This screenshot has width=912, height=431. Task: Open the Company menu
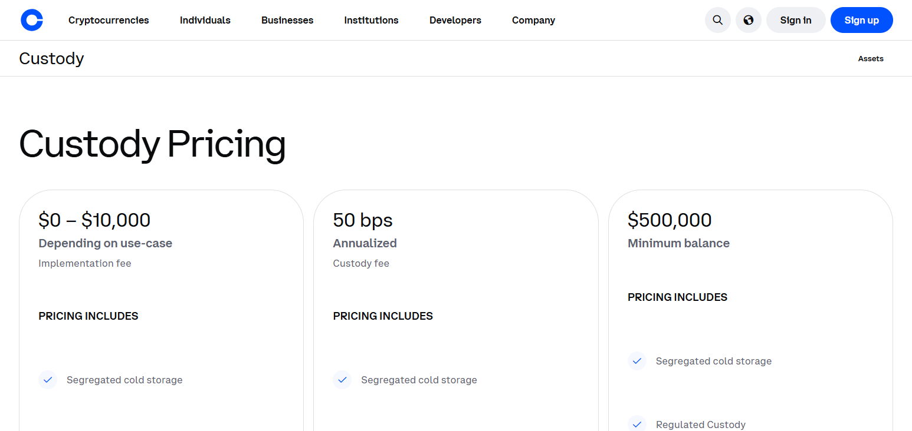point(533,20)
